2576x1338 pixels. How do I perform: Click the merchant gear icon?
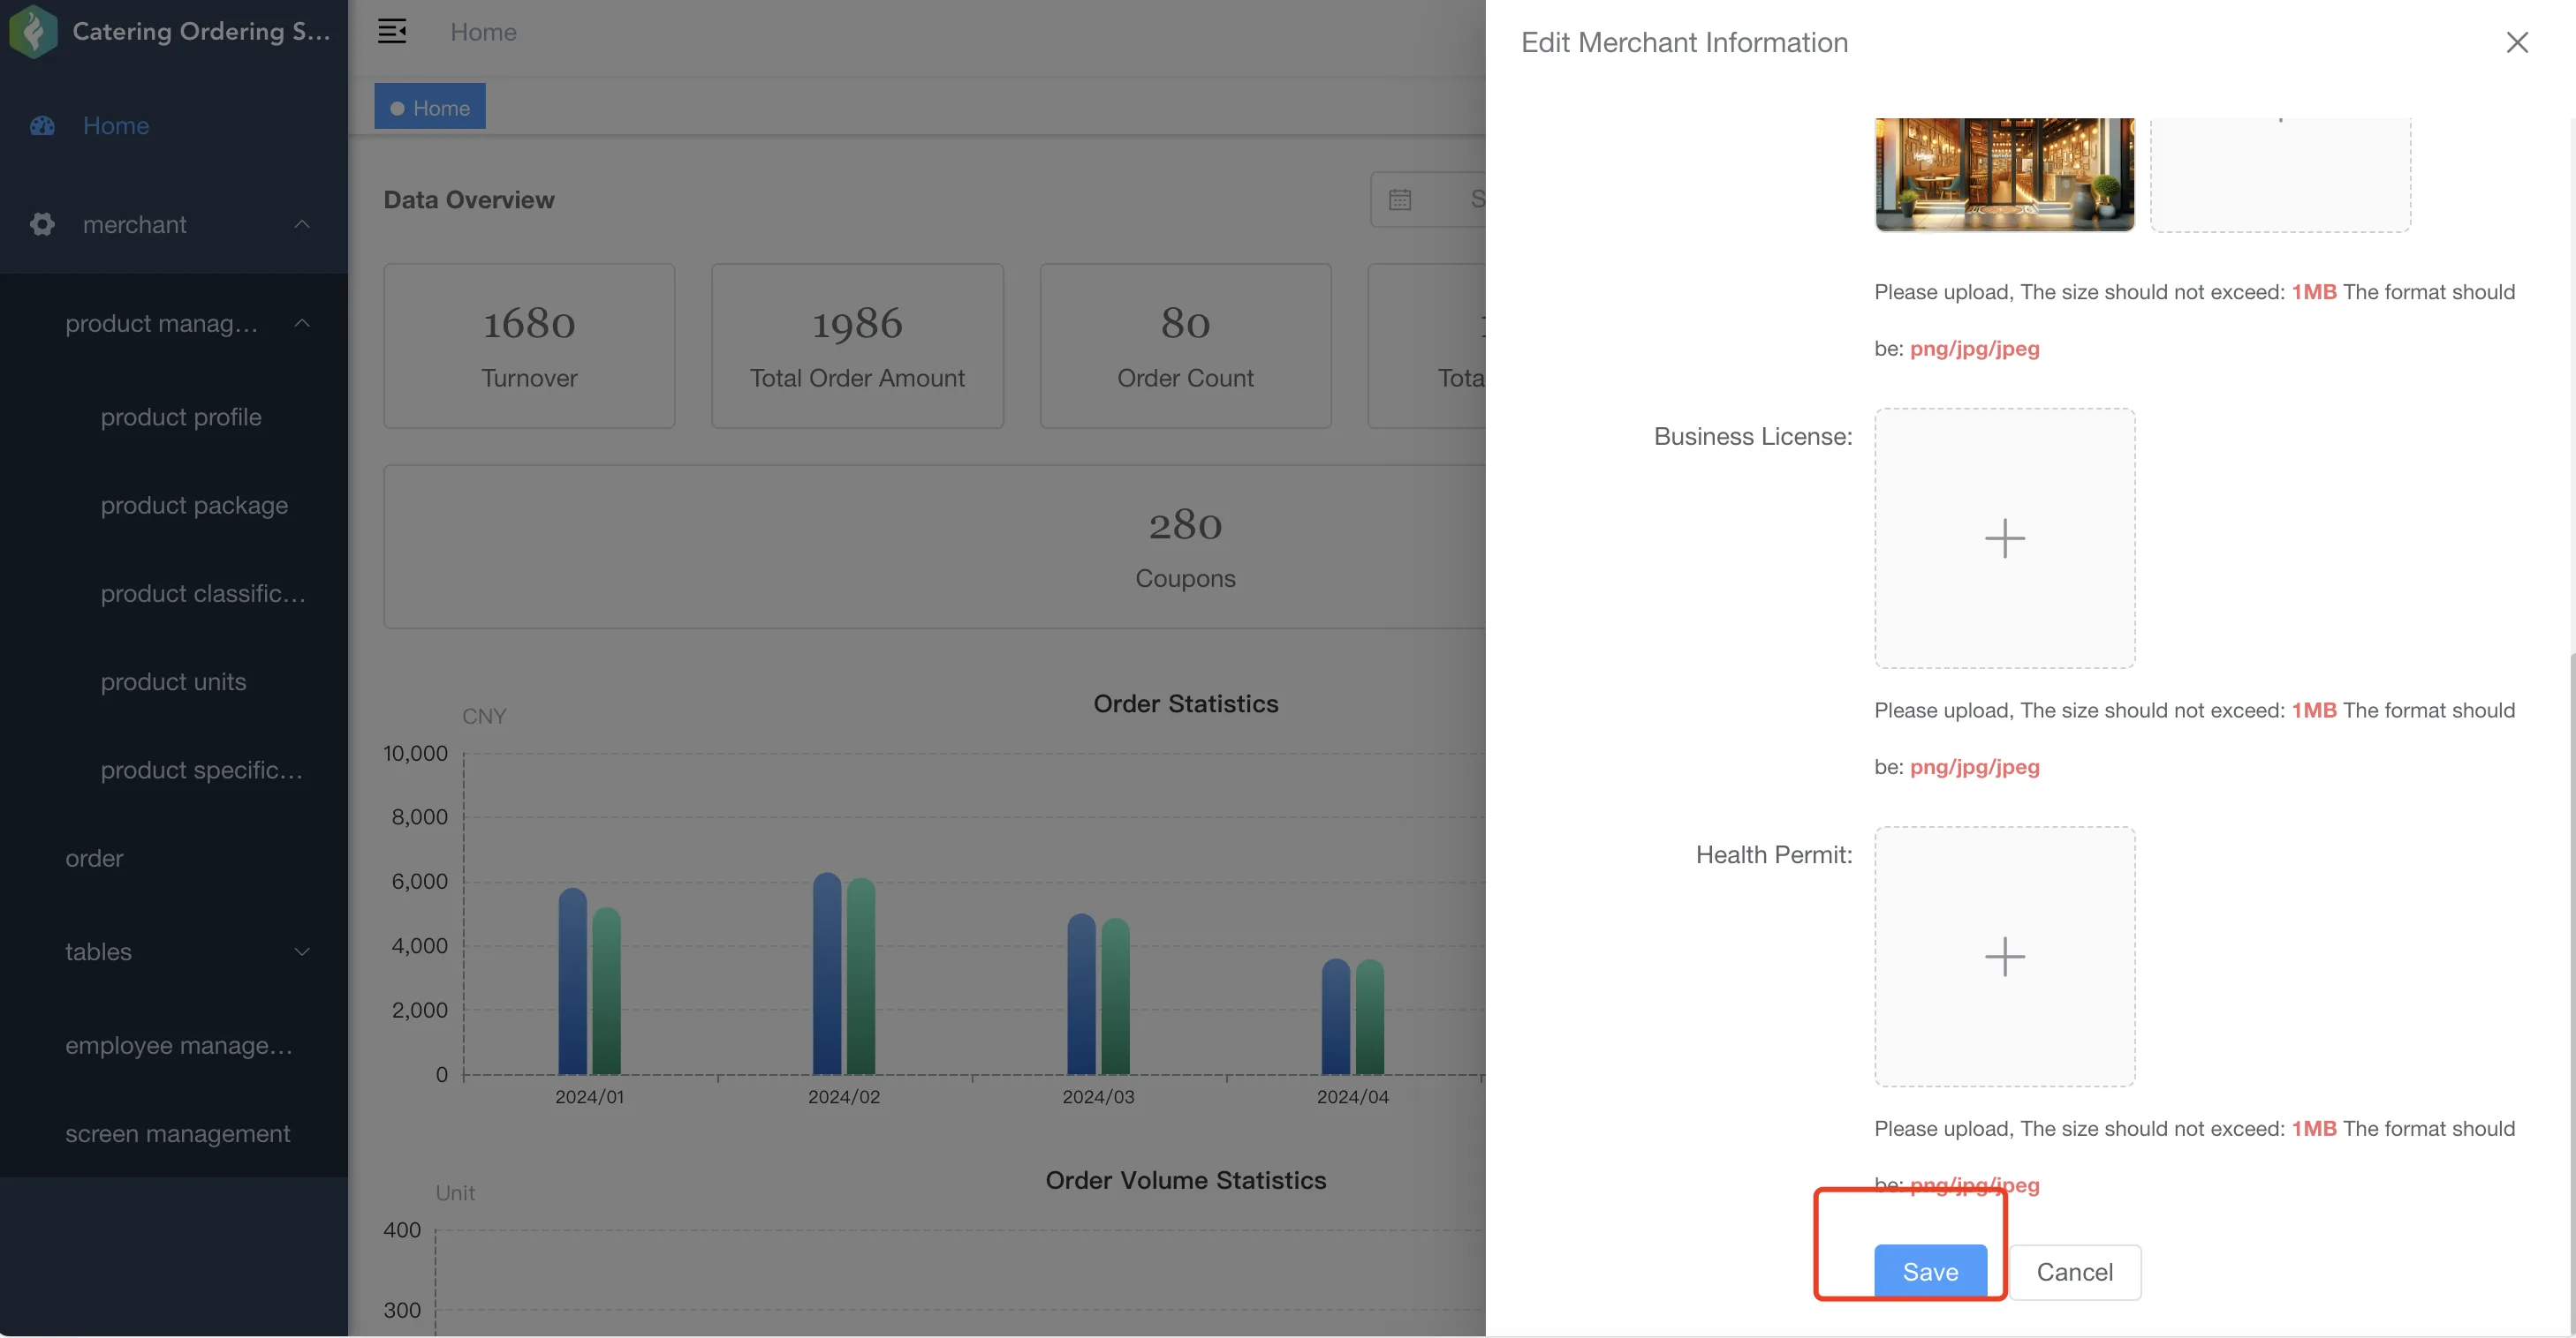click(42, 224)
